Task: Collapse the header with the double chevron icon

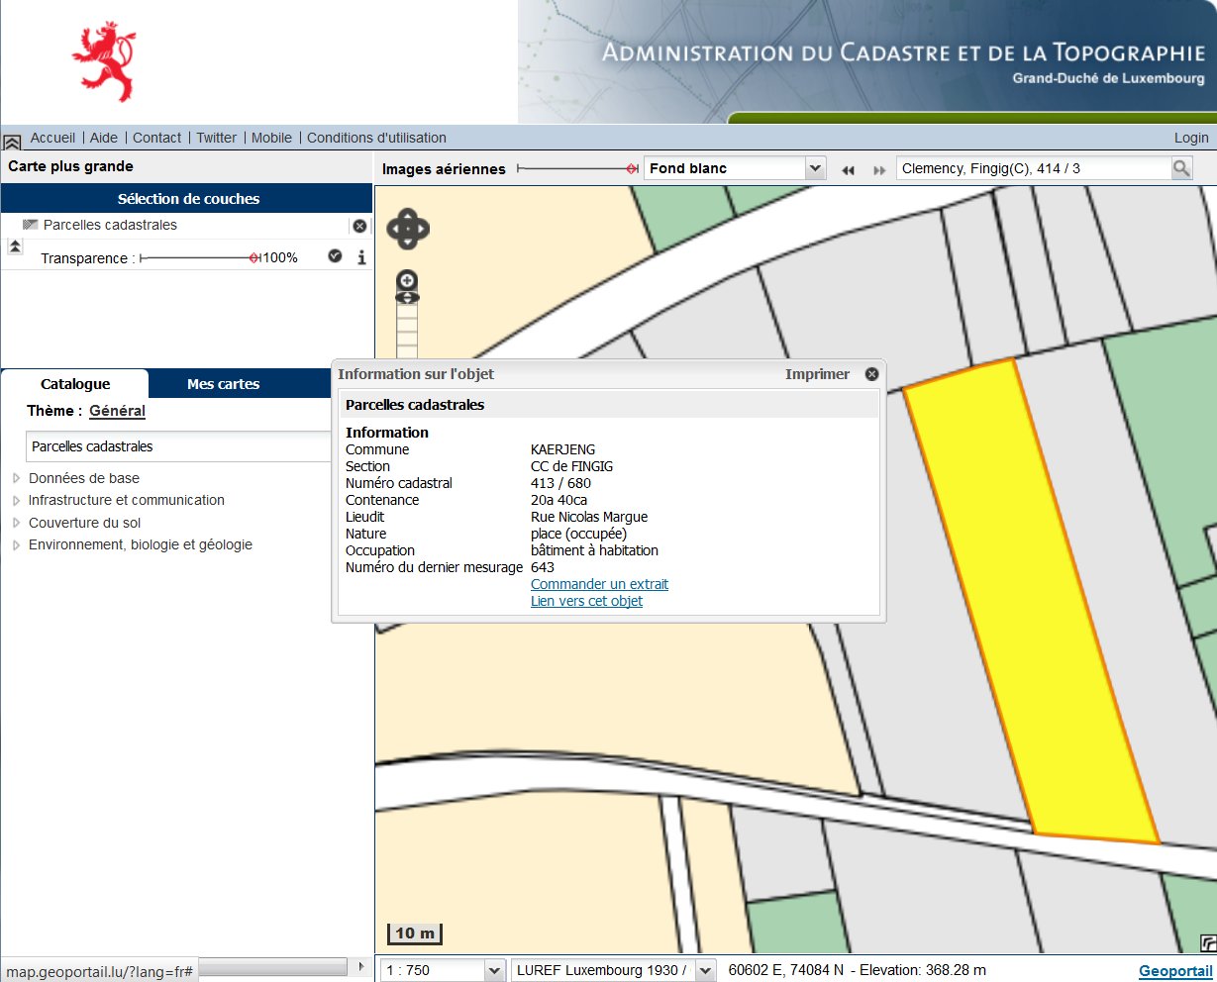Action: click(12, 142)
